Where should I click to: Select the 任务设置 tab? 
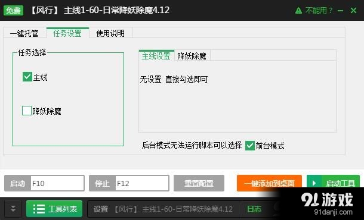pos(67,33)
